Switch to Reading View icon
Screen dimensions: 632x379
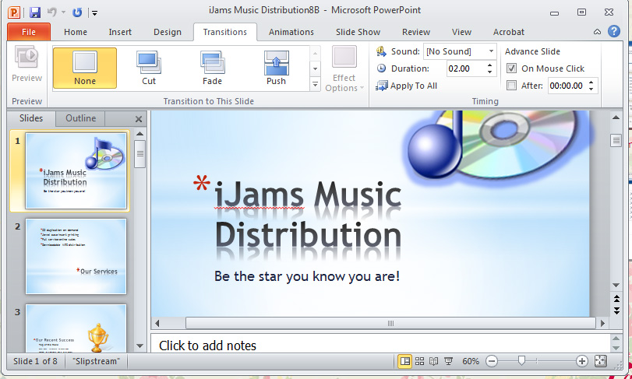coord(434,361)
